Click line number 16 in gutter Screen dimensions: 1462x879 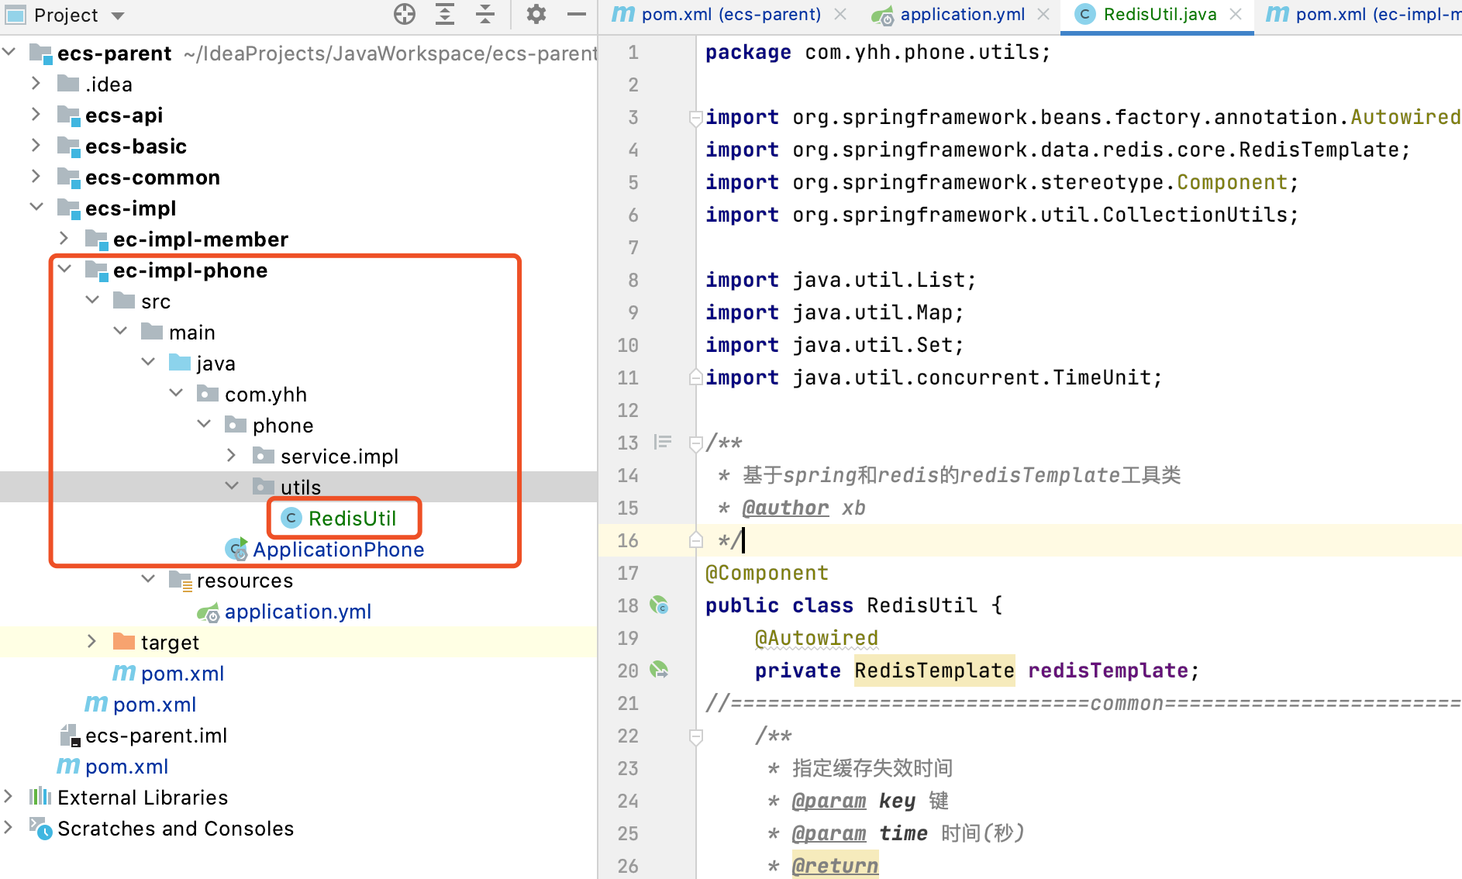point(628,540)
